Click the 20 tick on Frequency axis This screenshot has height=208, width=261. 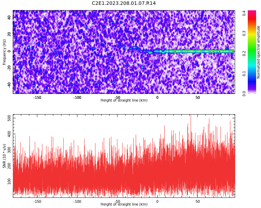[9, 34]
